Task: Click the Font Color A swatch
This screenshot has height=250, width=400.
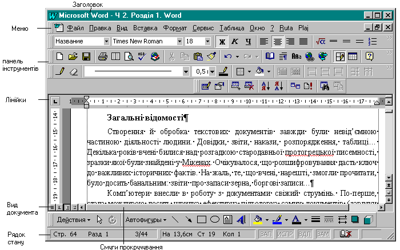Action: coord(296,219)
